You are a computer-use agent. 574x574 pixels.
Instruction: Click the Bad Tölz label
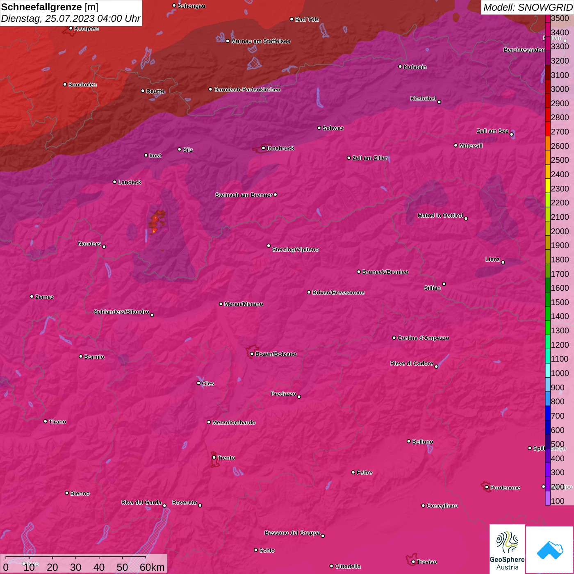click(x=307, y=19)
